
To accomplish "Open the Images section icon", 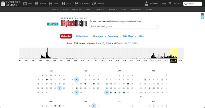I will point(94,3).
